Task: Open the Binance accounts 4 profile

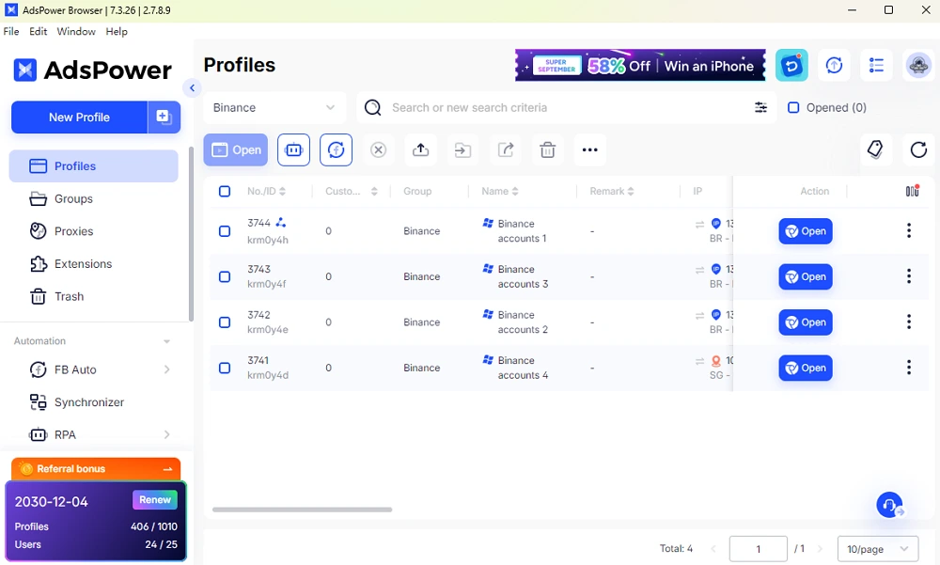Action: 806,368
